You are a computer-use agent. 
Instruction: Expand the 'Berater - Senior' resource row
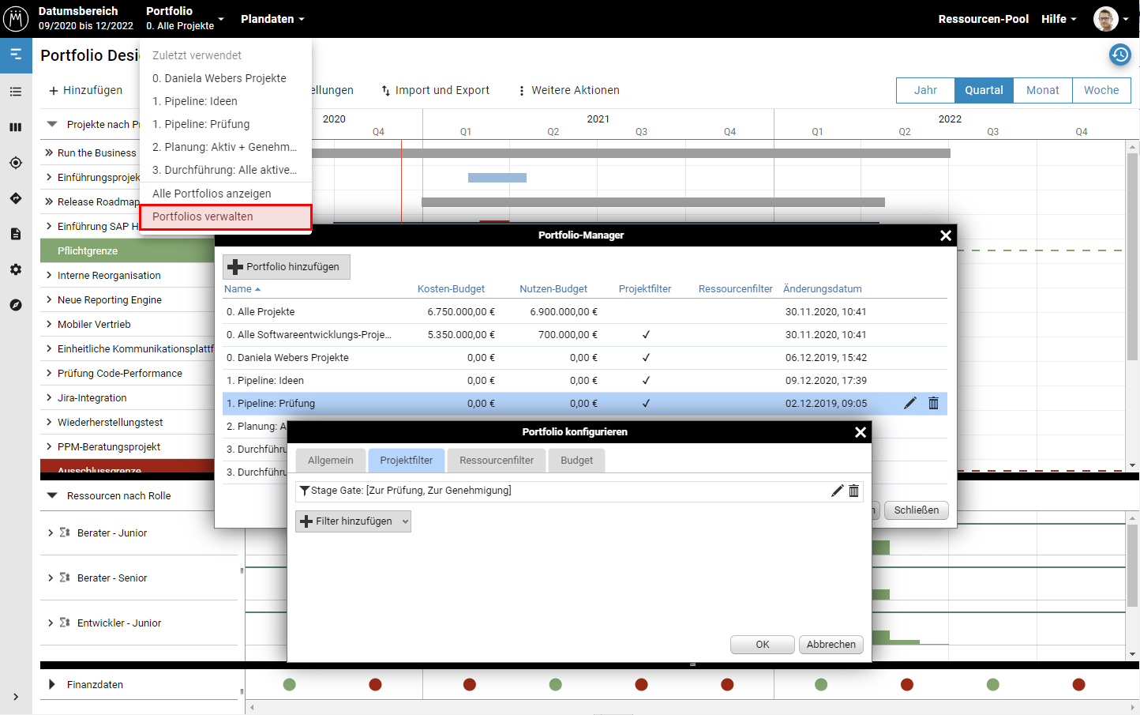pyautogui.click(x=51, y=578)
